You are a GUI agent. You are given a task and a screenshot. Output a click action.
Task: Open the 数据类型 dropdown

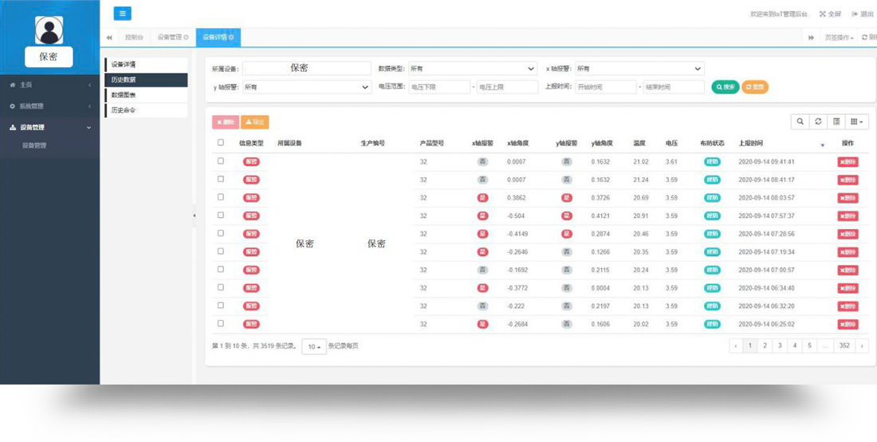472,69
